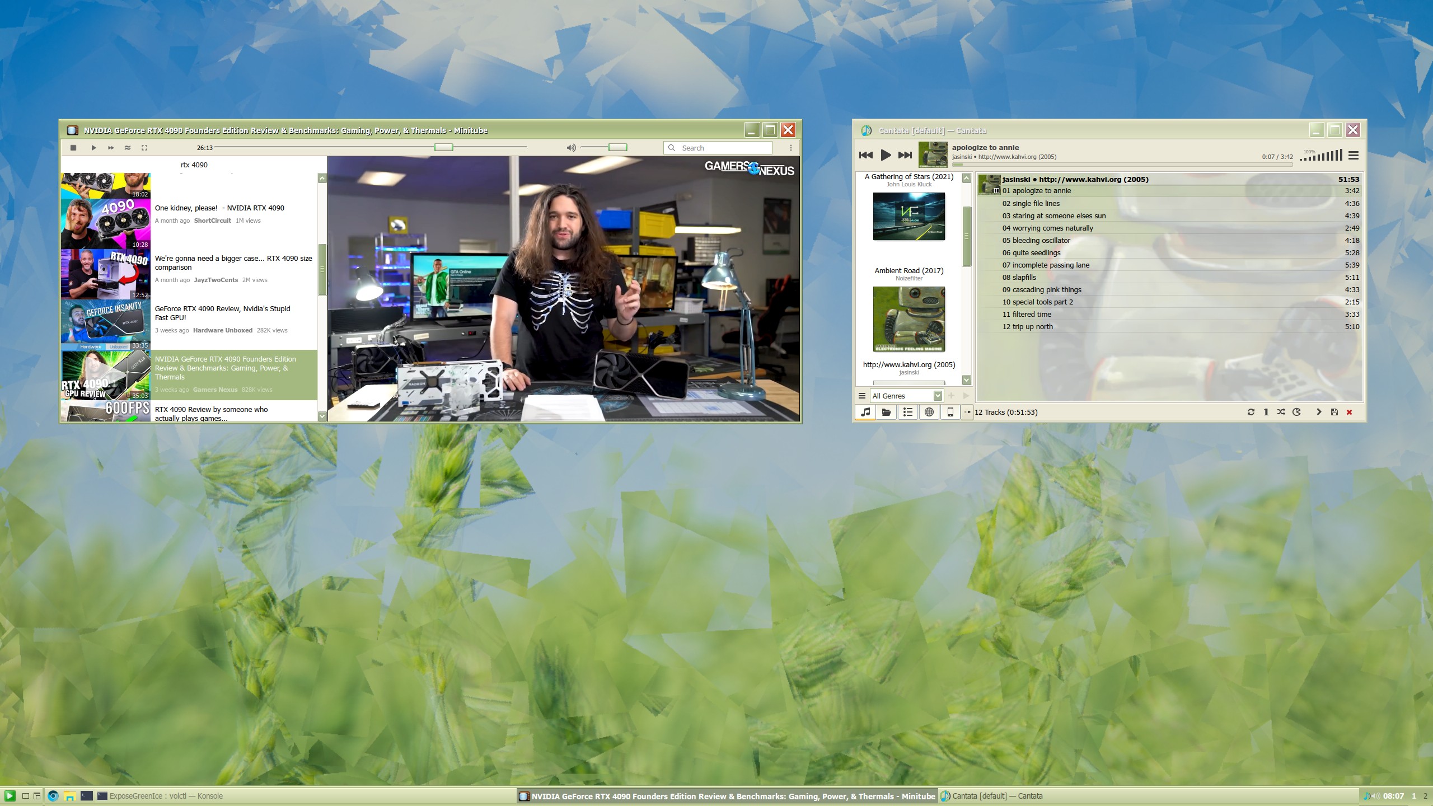The image size is (1433, 806).
Task: Open the library view options menu icon
Action: point(862,396)
